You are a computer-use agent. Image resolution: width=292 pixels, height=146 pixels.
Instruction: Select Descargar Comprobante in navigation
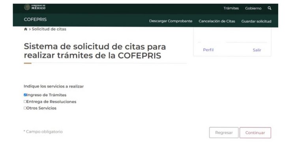point(170,21)
